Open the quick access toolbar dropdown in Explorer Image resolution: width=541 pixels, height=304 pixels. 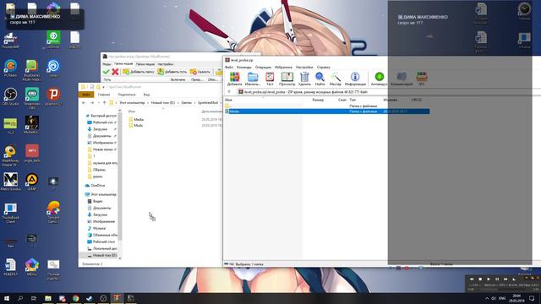click(103, 87)
